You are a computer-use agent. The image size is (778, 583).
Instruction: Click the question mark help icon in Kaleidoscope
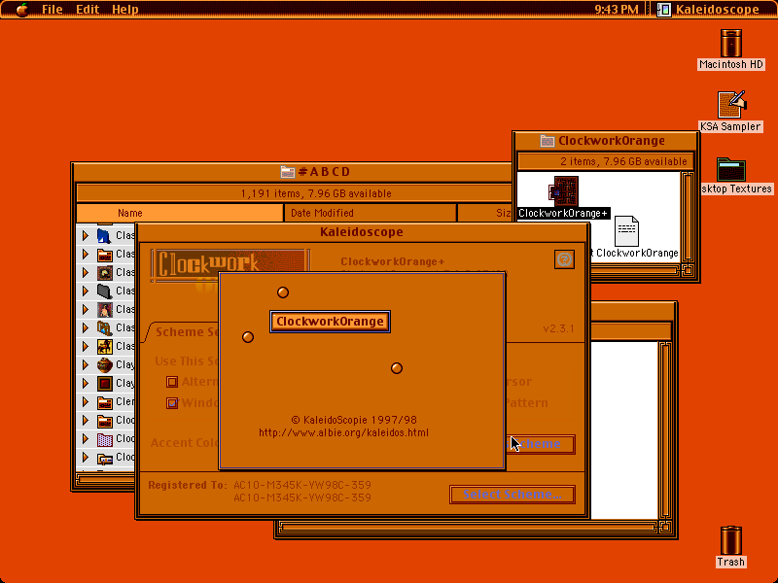point(564,259)
